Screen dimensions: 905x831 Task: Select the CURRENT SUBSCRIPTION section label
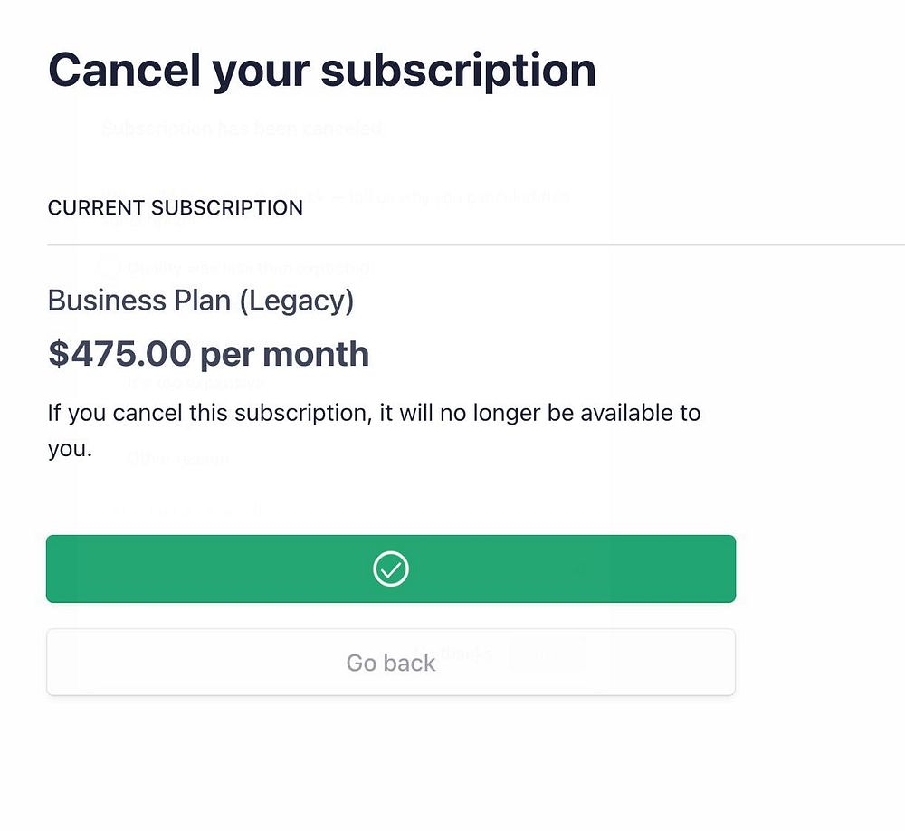pos(176,208)
